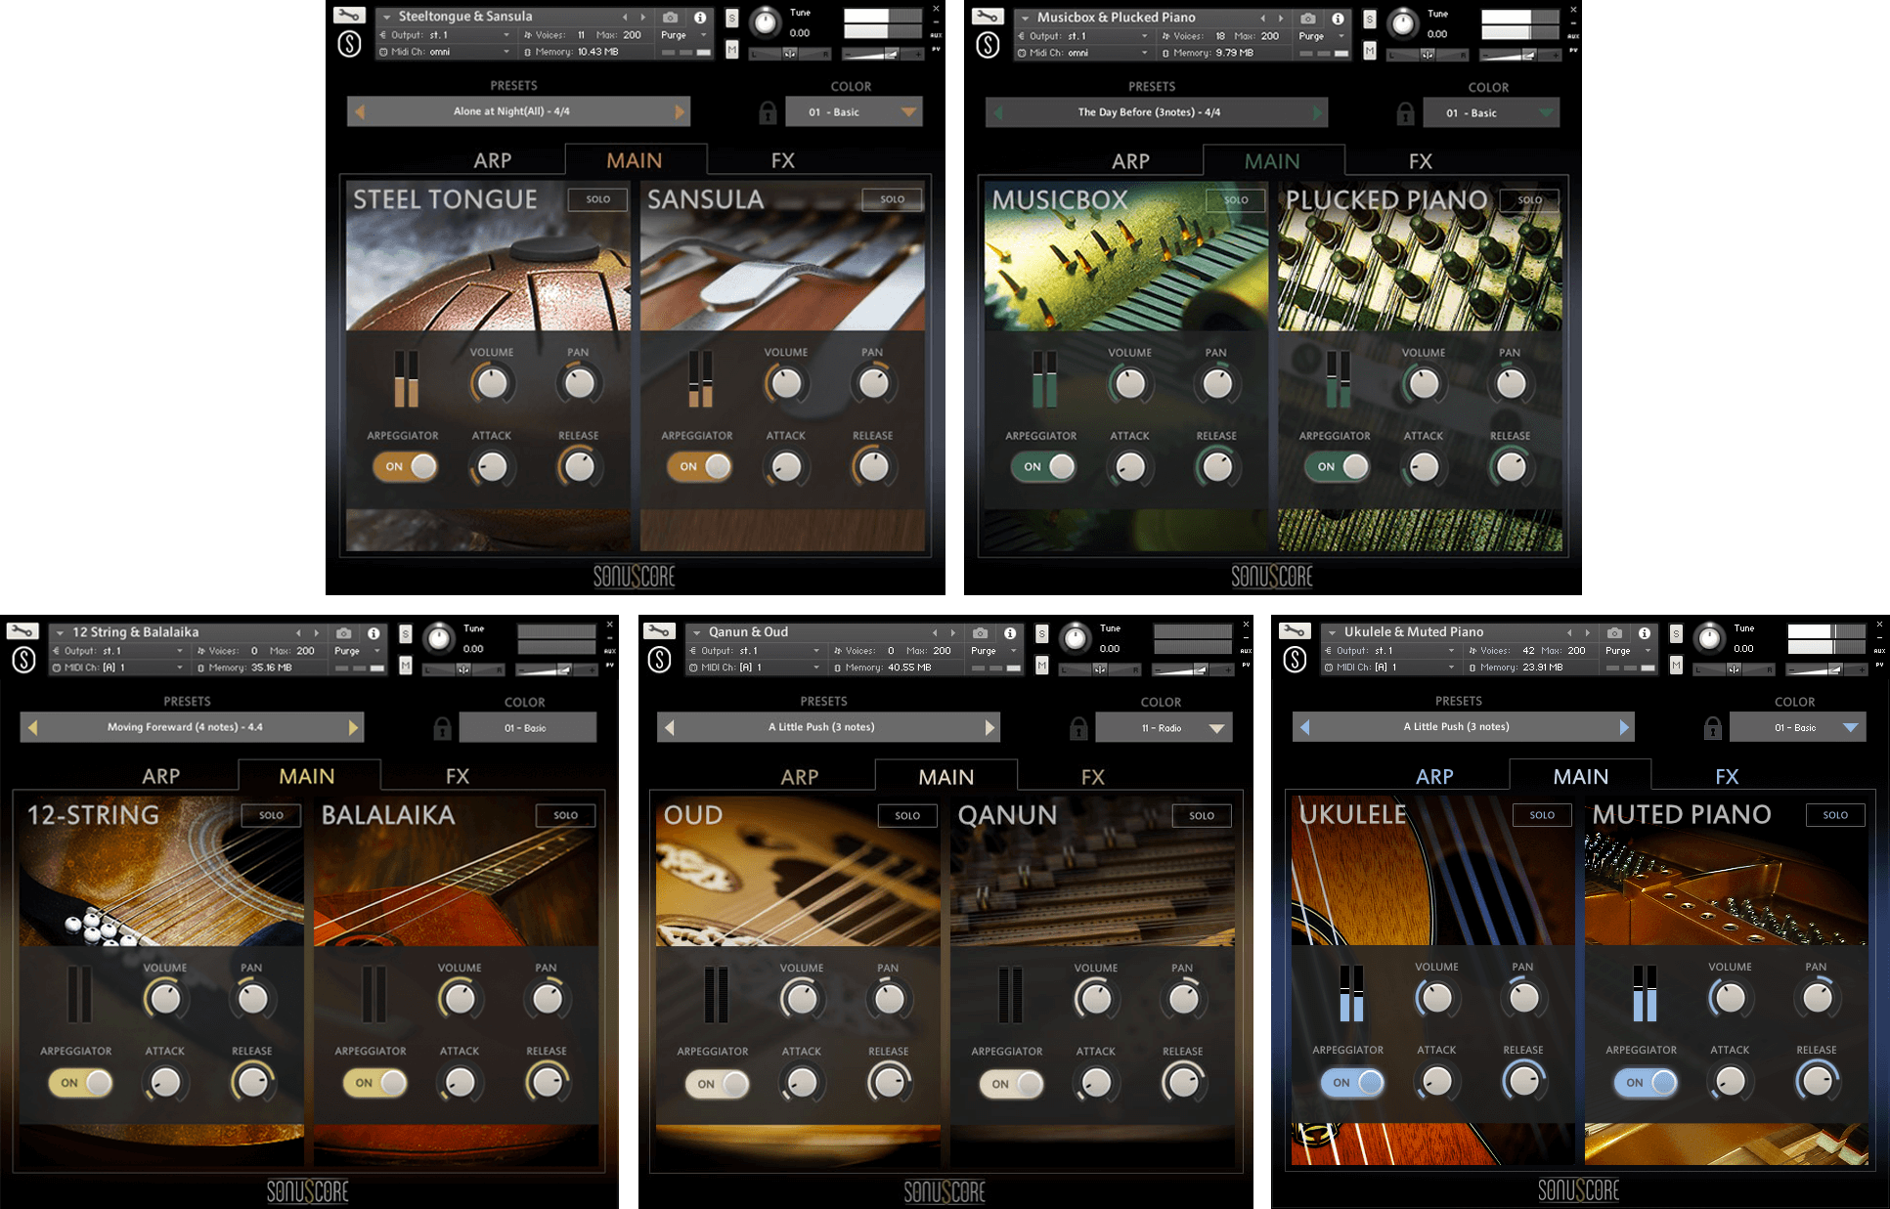
Task: Click next preset arrow beside Alone at Night
Action: pyautogui.click(x=679, y=111)
